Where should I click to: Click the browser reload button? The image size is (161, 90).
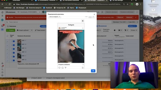click(10, 4)
